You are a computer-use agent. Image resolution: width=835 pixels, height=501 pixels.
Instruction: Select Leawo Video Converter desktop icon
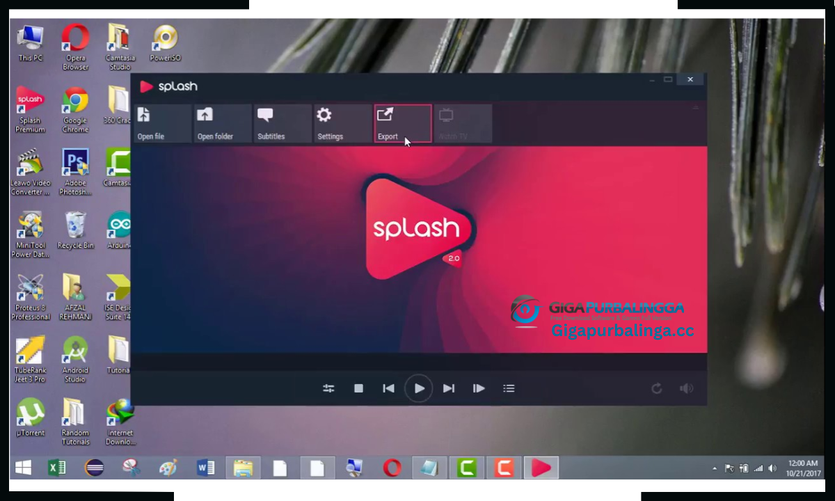click(31, 172)
